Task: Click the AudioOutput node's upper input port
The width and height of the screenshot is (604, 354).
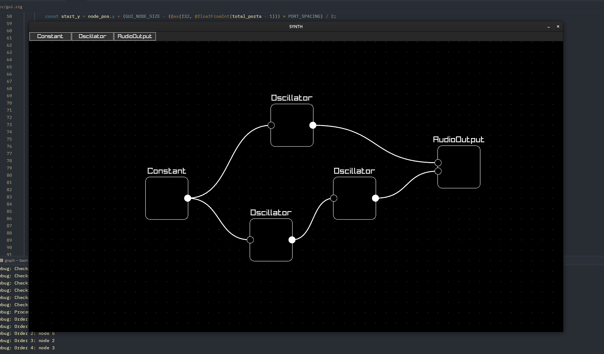Action: coord(438,163)
